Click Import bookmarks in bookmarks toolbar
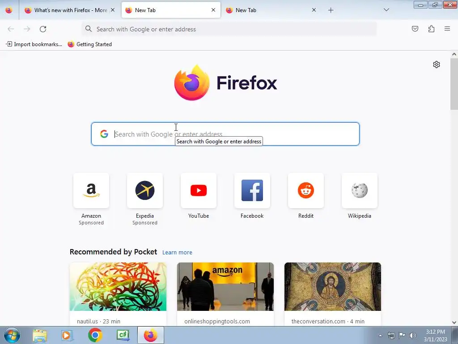 (x=34, y=44)
